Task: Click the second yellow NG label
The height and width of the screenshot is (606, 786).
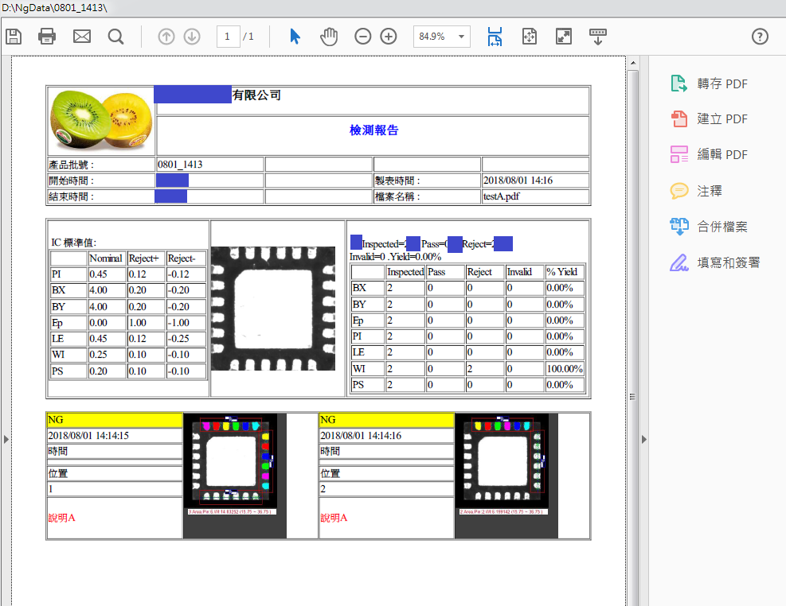Action: [x=386, y=419]
